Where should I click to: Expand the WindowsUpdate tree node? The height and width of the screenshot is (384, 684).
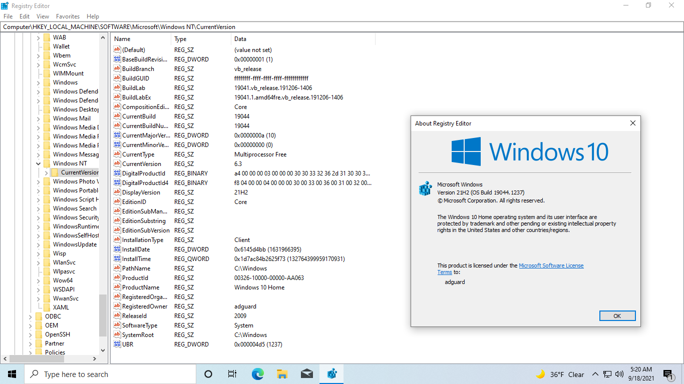click(x=38, y=244)
